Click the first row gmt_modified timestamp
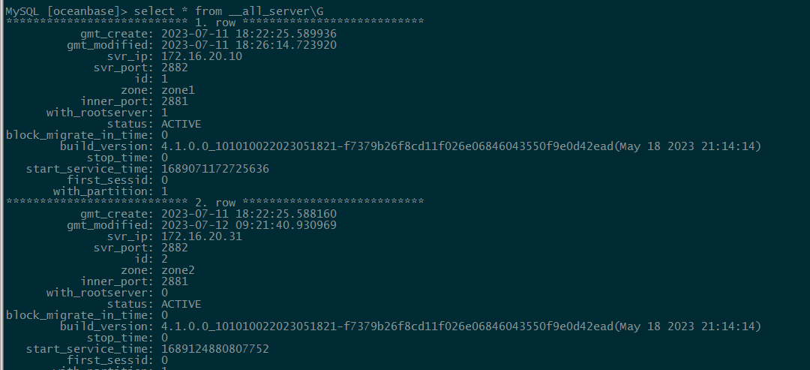Image resolution: width=810 pixels, height=370 pixels. coord(249,45)
